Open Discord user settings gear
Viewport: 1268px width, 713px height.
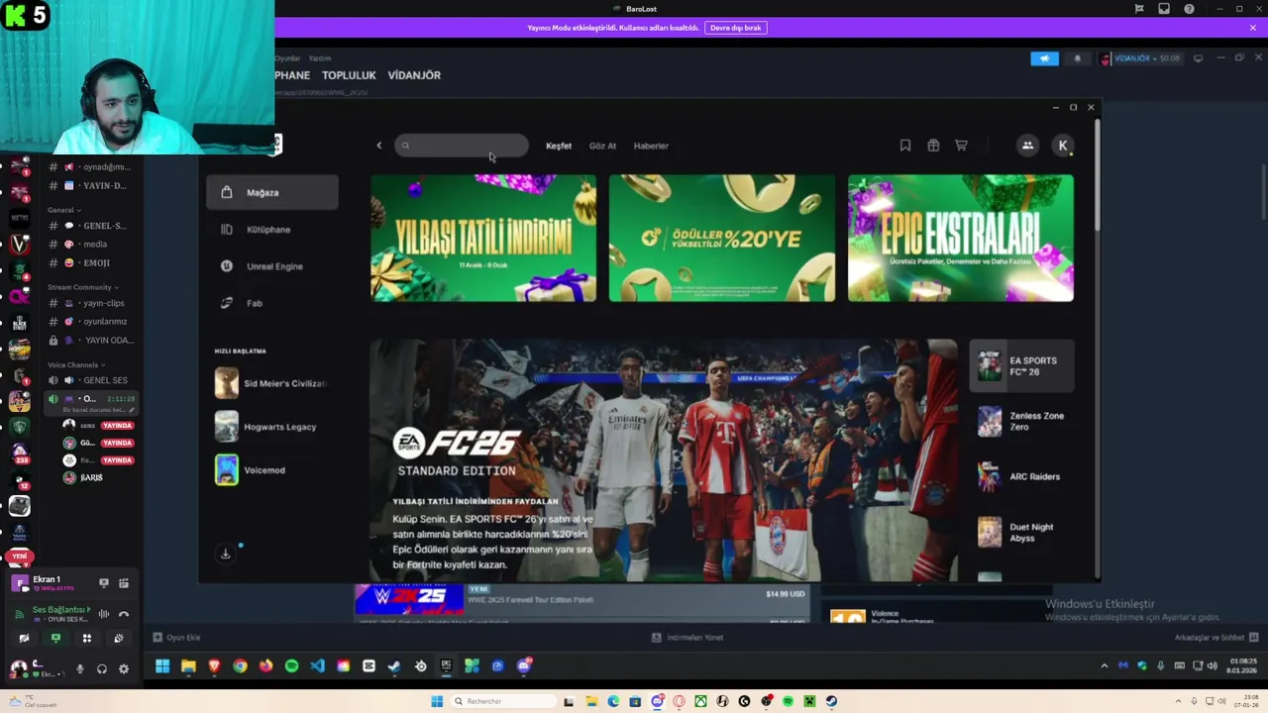click(x=123, y=669)
